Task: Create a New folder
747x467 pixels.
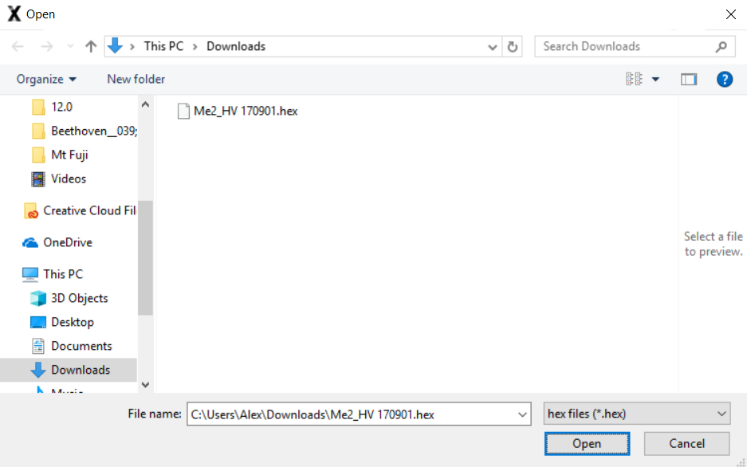Action: tap(136, 79)
